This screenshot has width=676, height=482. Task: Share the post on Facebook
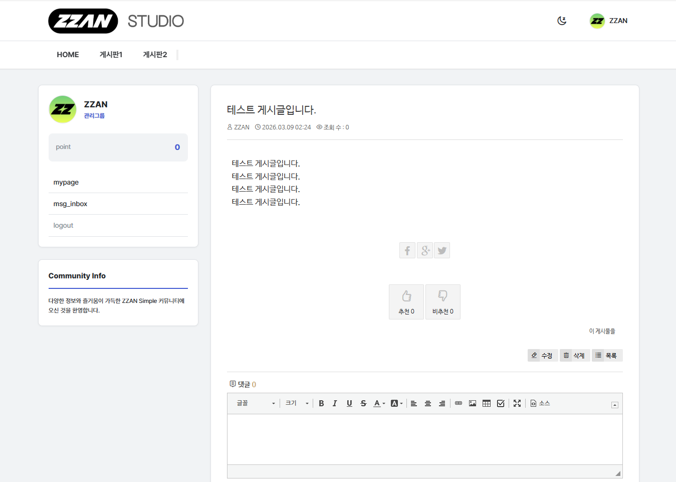[407, 250]
